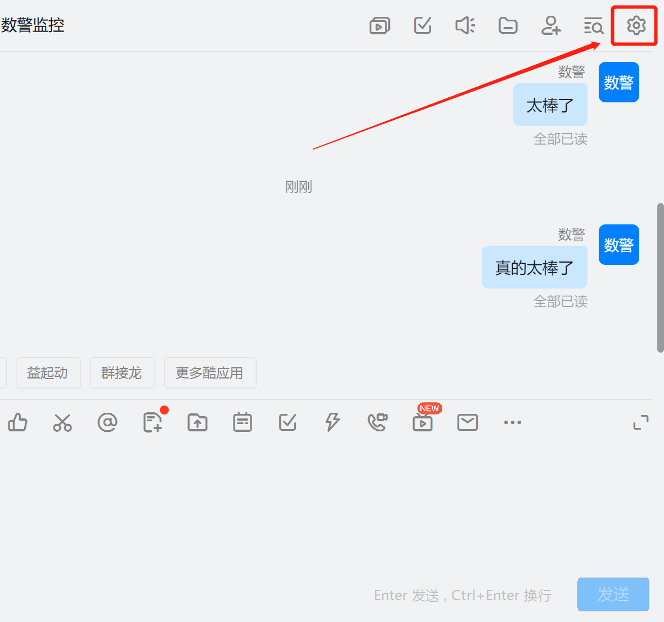Open 更多酷应用 quick apps button
The width and height of the screenshot is (664, 622).
tap(210, 373)
